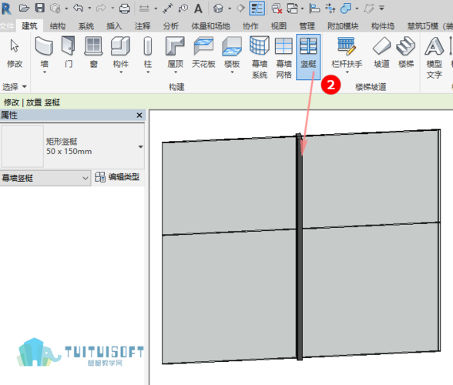Close the 属性 properties panel
This screenshot has width=453, height=385.
pyautogui.click(x=139, y=115)
